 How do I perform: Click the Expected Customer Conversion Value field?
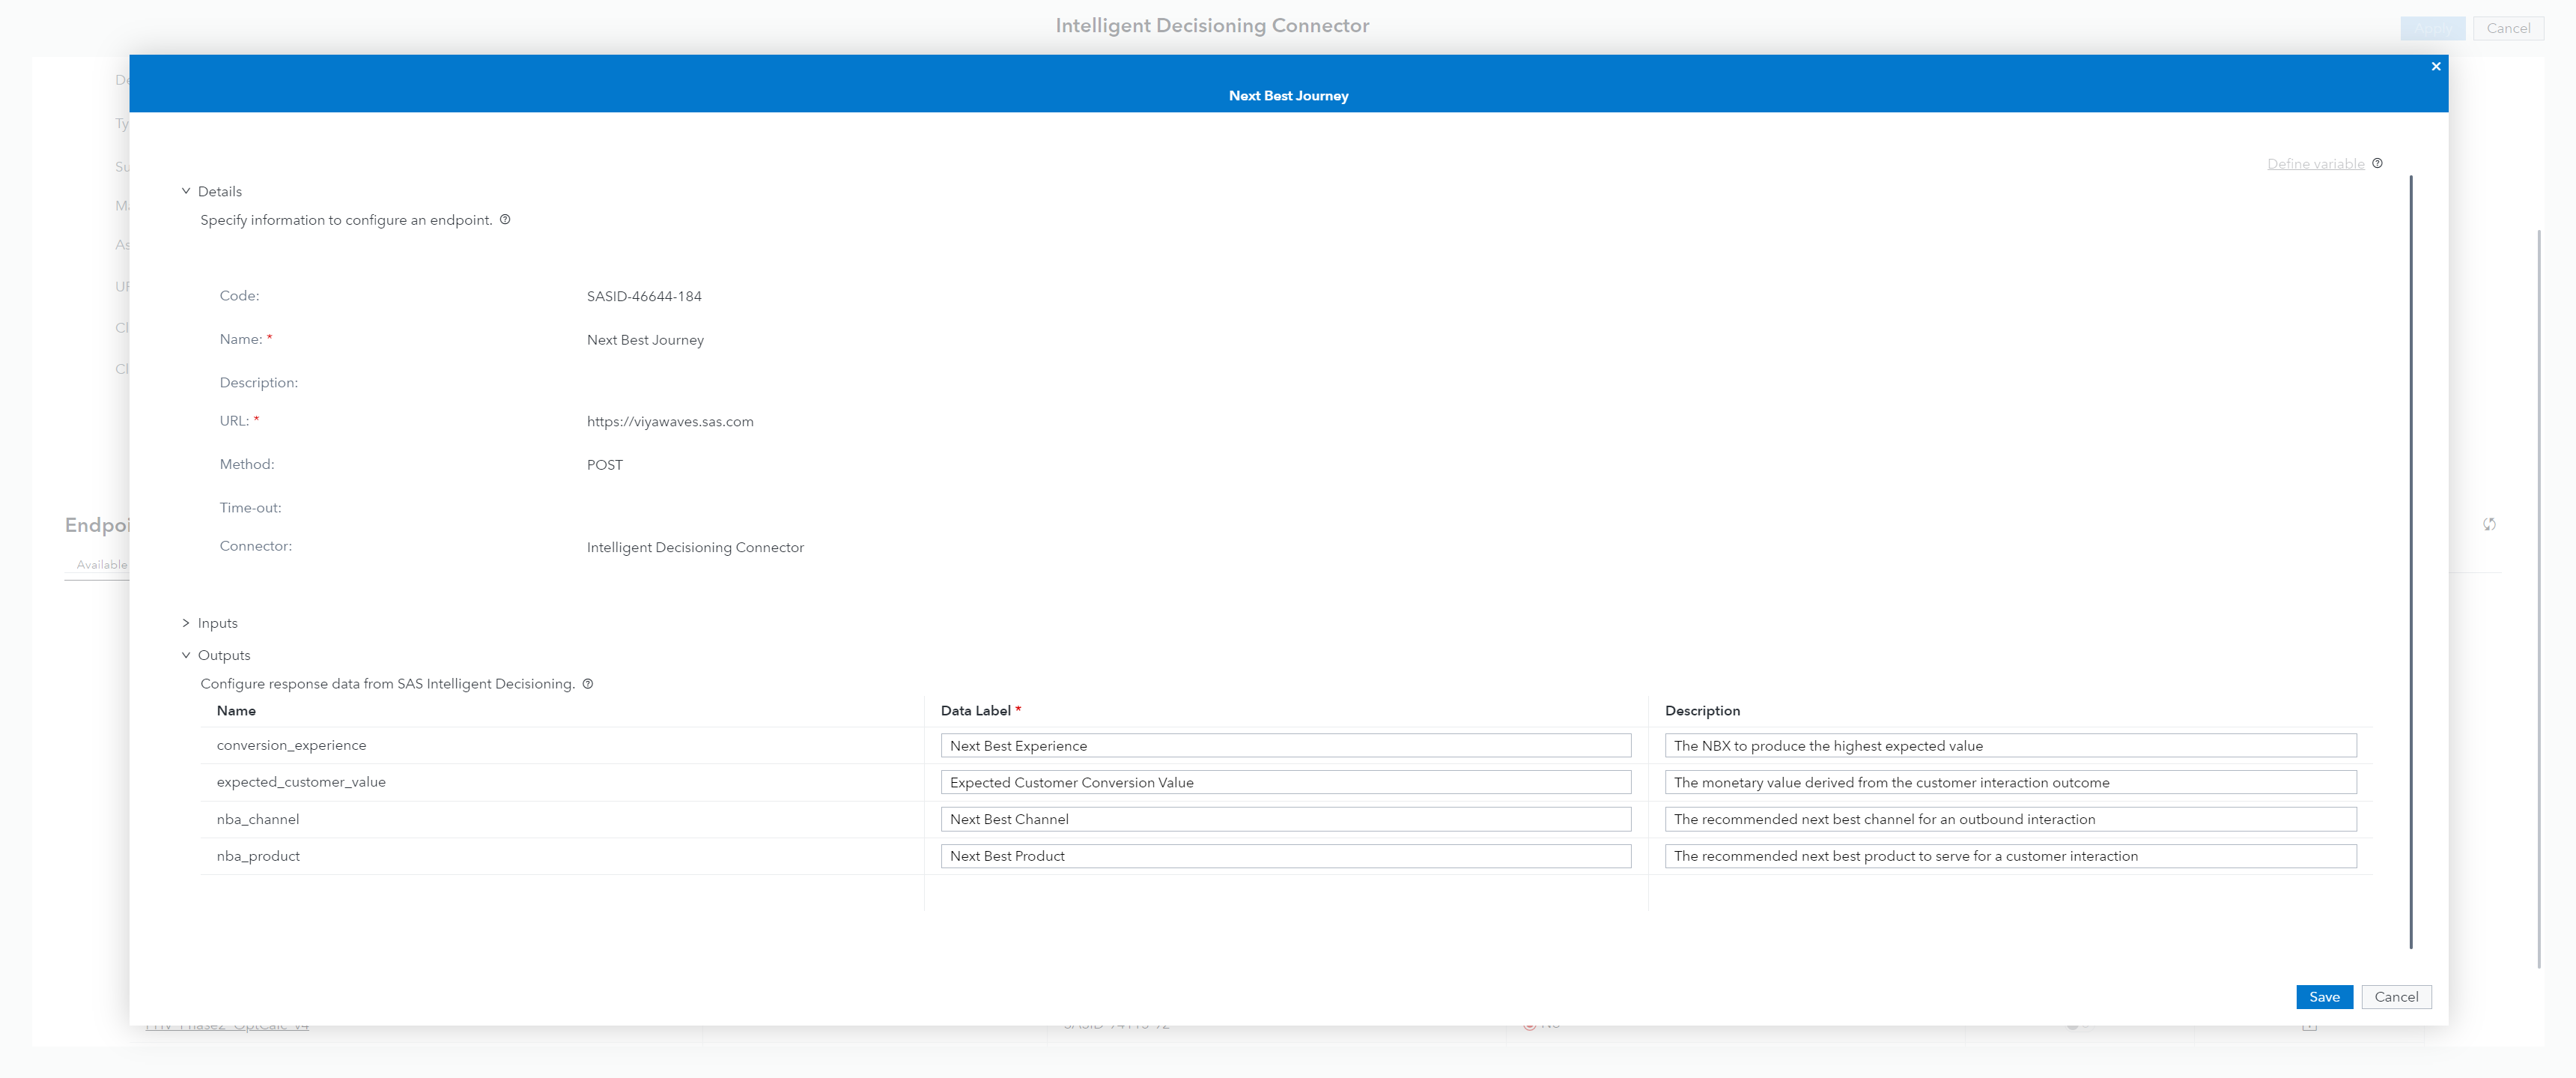point(1285,782)
